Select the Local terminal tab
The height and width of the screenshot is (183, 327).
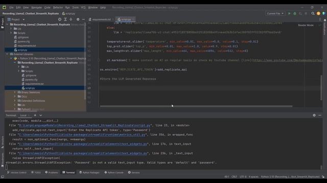pos(24,115)
